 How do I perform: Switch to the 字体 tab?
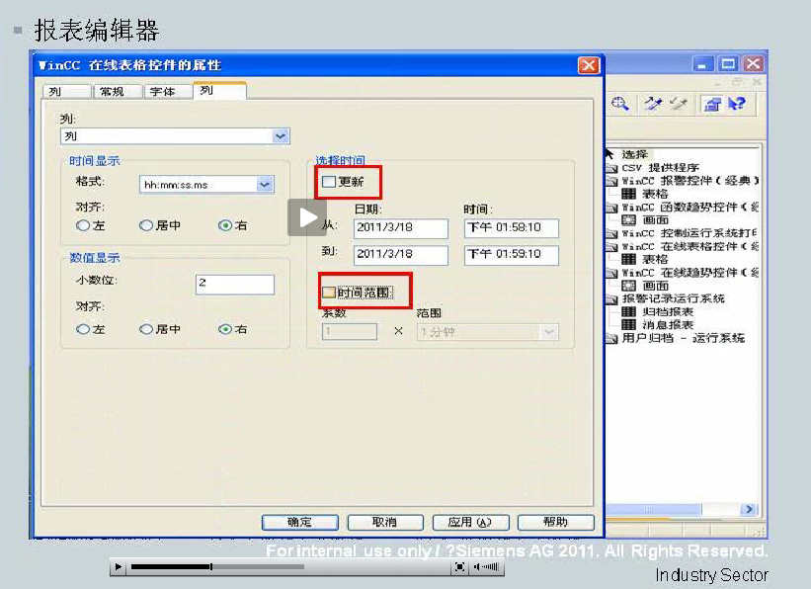coord(168,92)
